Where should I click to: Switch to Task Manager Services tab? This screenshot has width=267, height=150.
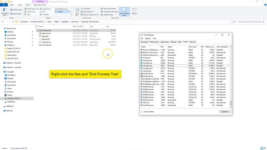click(193, 42)
